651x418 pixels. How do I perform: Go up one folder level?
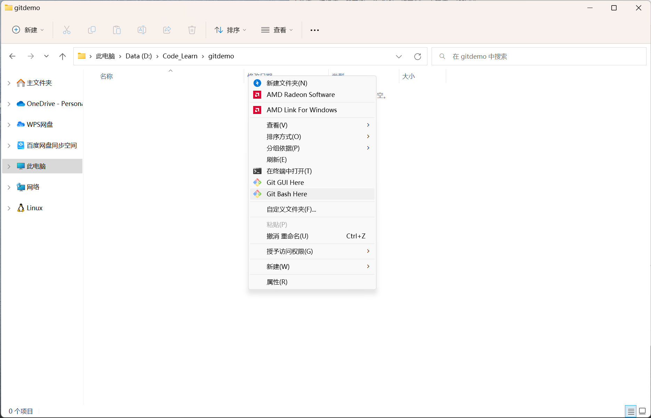pos(63,56)
